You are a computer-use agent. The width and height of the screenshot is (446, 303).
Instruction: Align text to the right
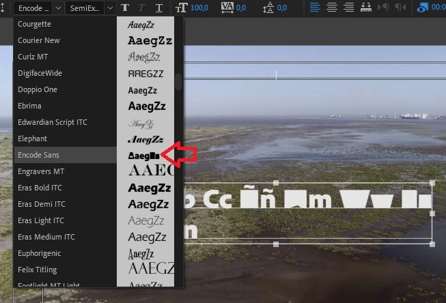(348, 8)
